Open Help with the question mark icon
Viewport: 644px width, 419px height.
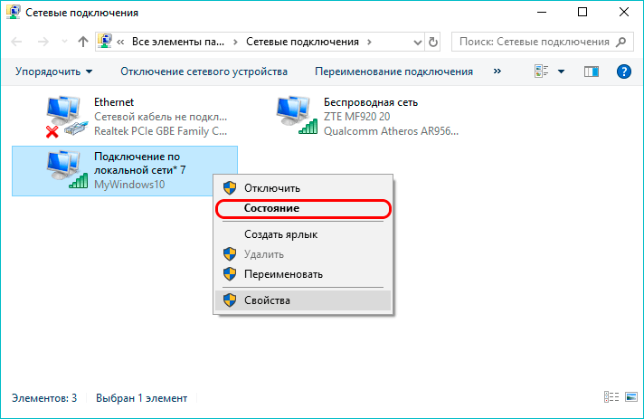623,71
